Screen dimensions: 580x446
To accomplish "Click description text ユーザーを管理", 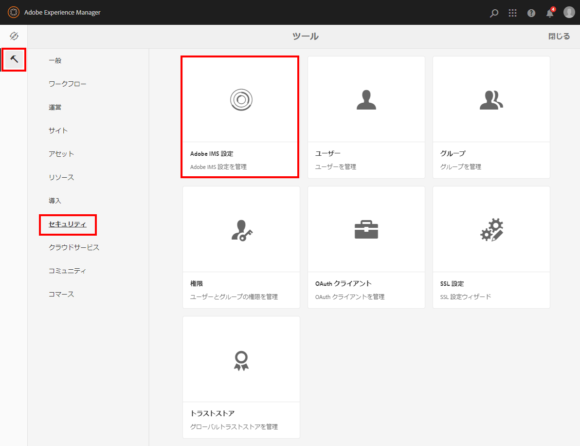I will pos(336,167).
